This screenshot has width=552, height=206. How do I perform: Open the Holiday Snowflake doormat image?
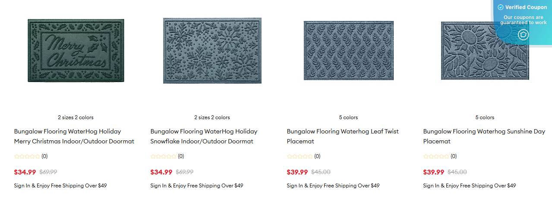[x=212, y=51]
